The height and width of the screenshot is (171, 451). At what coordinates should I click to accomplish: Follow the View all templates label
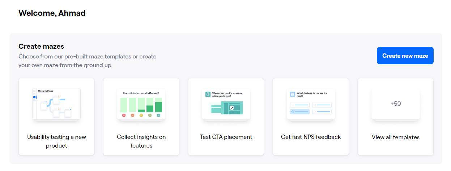point(395,137)
